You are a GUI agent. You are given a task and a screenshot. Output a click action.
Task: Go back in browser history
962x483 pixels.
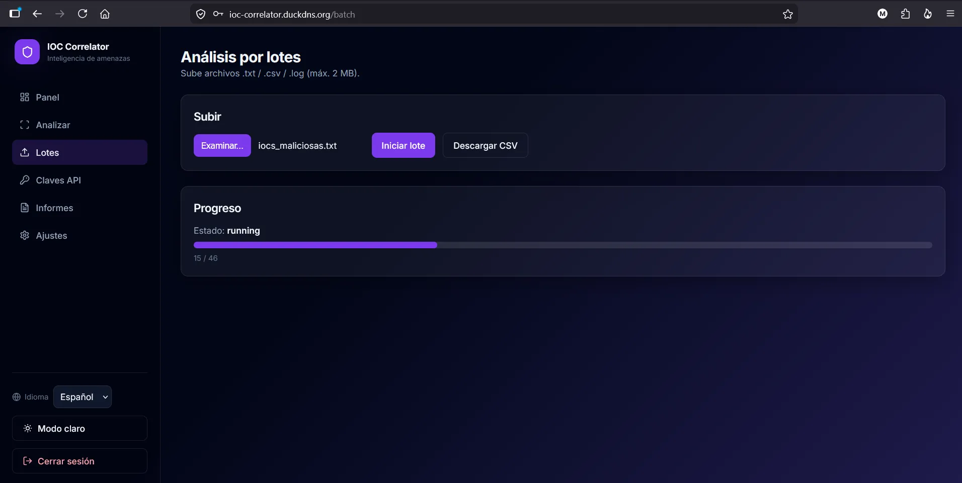[x=37, y=14]
